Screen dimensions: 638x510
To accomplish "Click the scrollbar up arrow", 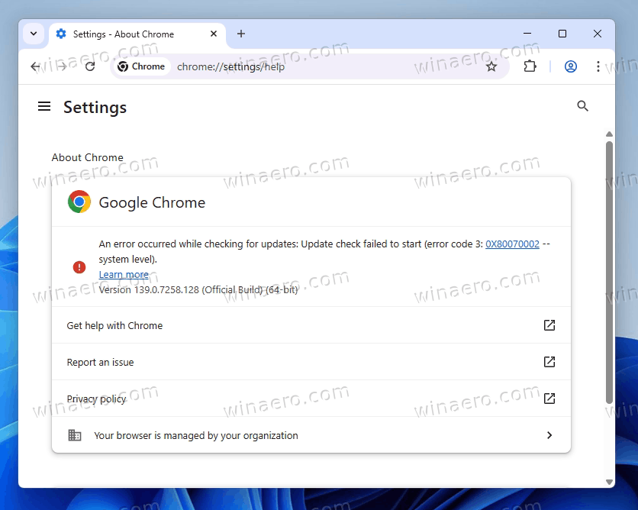I will [609, 134].
